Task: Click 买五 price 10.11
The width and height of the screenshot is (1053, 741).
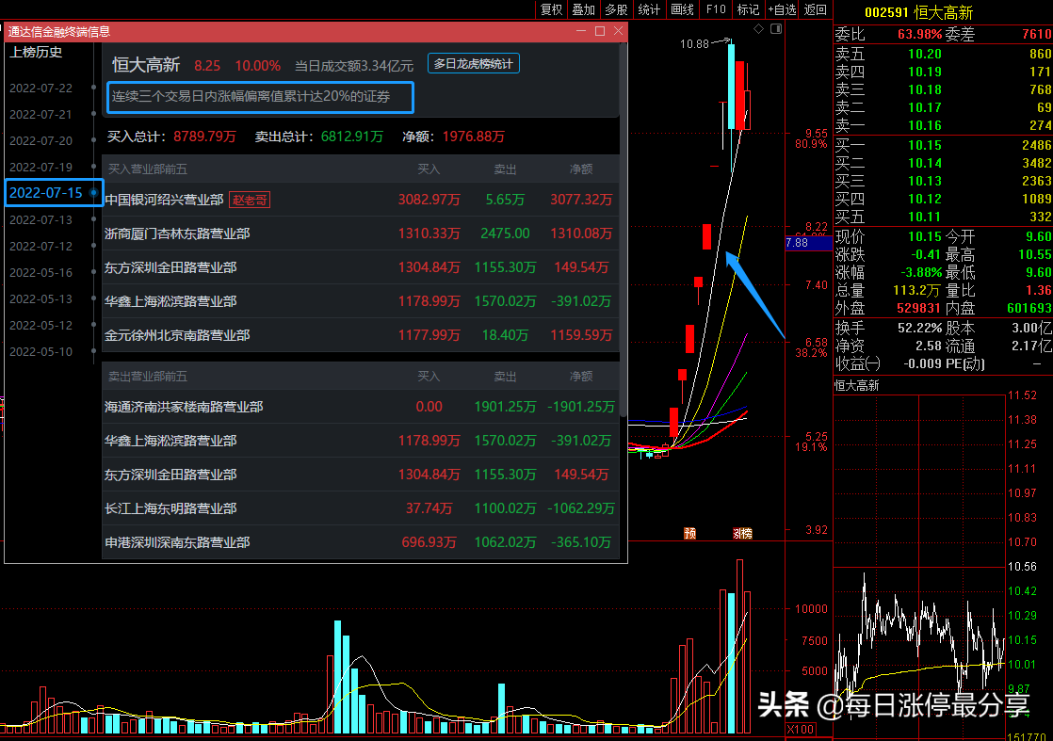Action: click(x=925, y=217)
